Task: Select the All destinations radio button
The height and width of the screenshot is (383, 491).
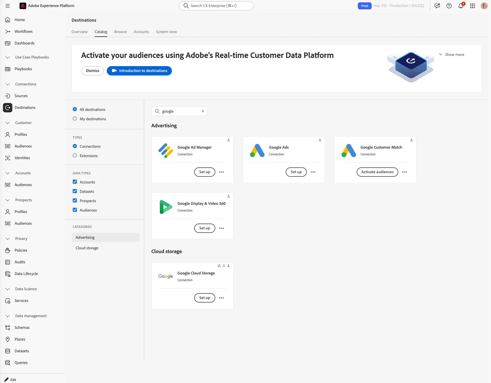Action: tap(75, 109)
